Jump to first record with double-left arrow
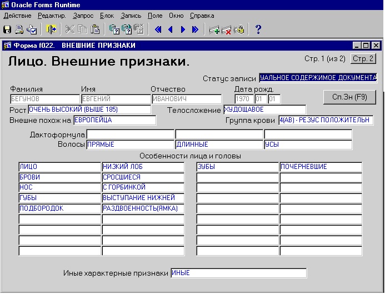This screenshot has width=385, height=294. tap(158, 30)
